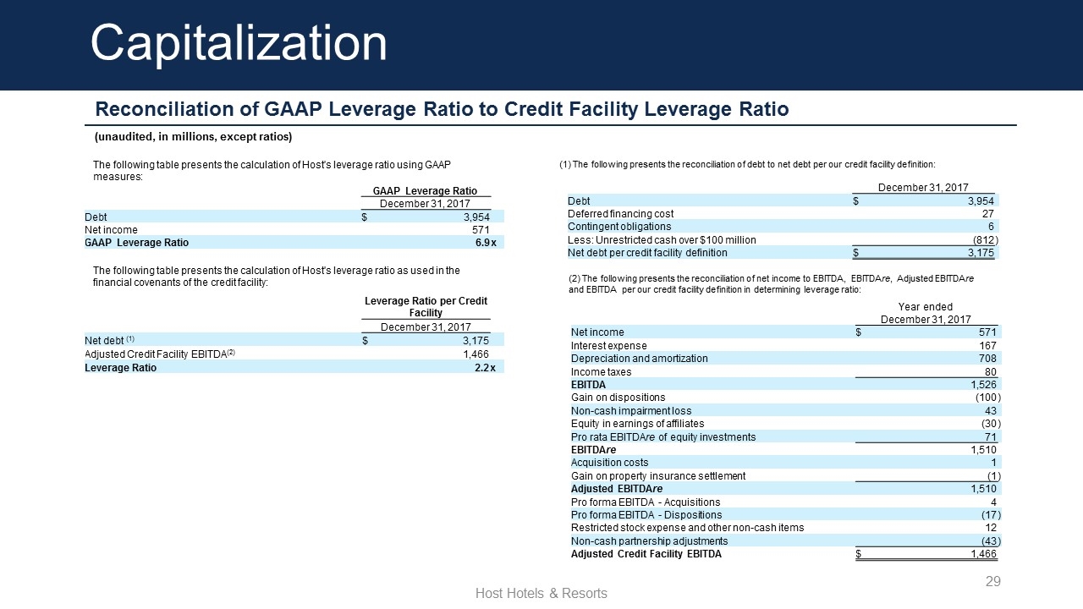The height and width of the screenshot is (609, 1083).
Task: Click "Deferred financing cost" row label
Action: click(x=620, y=213)
